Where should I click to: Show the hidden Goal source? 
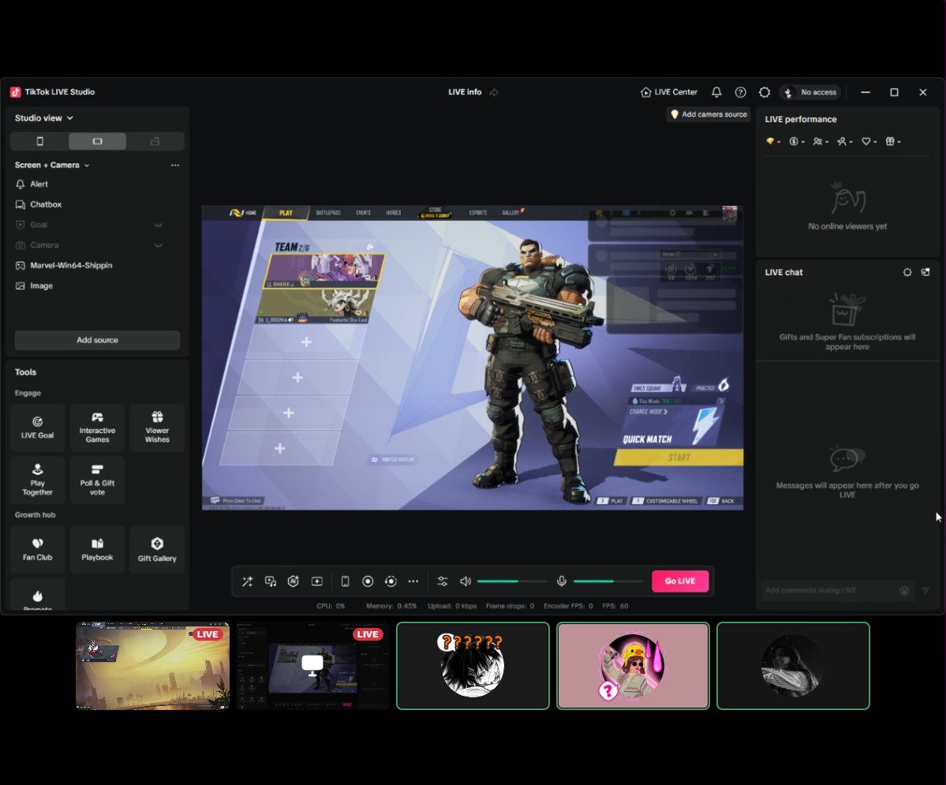tap(159, 225)
